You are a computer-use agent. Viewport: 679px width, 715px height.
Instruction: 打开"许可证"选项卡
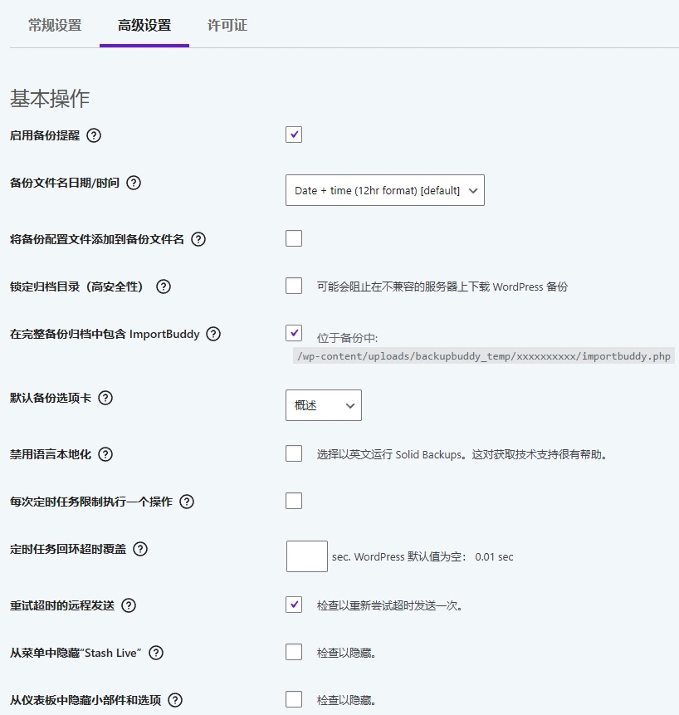(x=226, y=26)
